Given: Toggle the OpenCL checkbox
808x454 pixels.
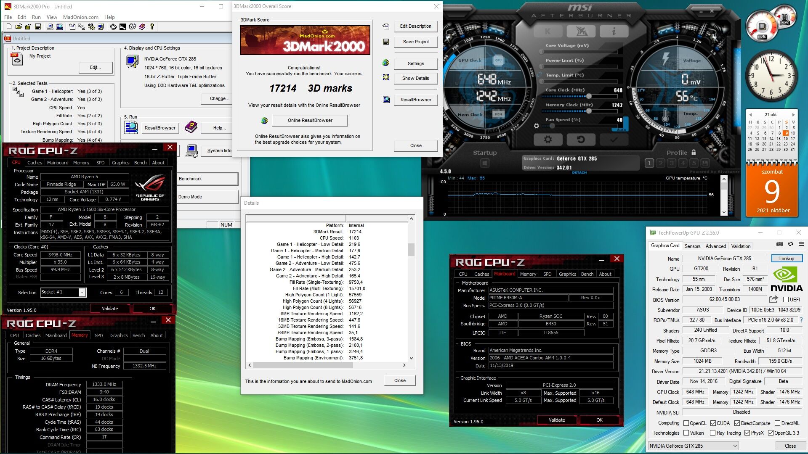Looking at the screenshot, I should click(686, 423).
